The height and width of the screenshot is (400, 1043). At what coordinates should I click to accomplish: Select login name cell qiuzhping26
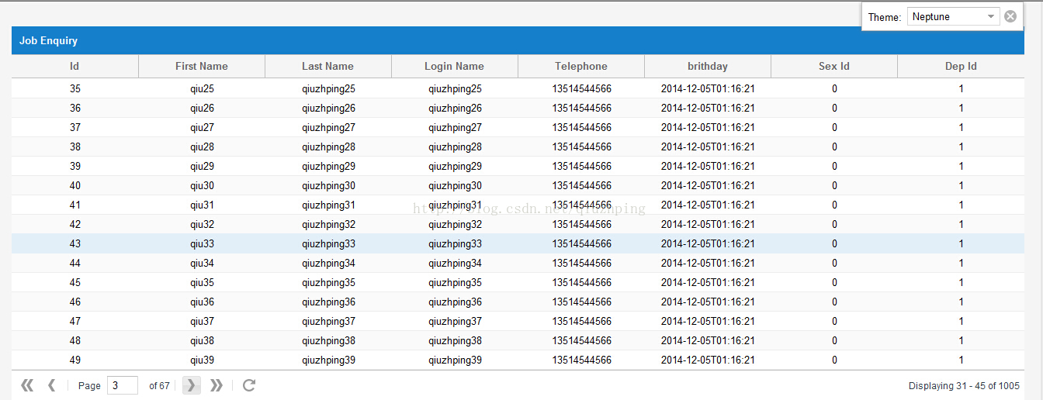pos(455,108)
